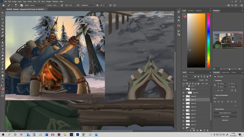The width and height of the screenshot is (244, 137).
Task: Click the rotation angle input field
Action: (x=223, y=90)
